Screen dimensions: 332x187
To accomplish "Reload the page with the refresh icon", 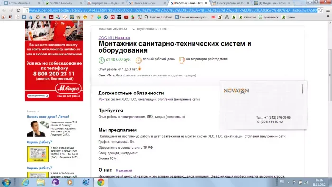I will tap(18, 10).
